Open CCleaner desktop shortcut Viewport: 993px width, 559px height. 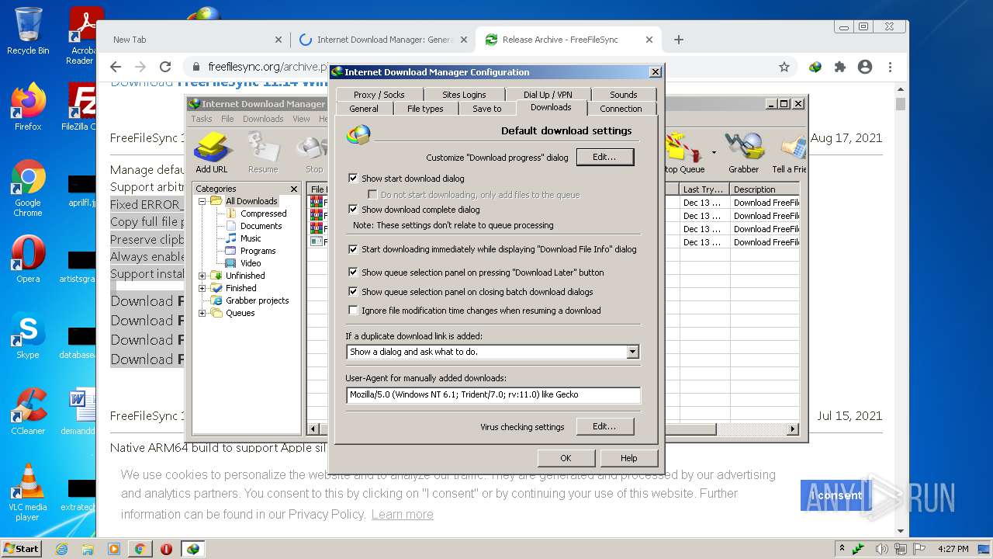[x=28, y=411]
